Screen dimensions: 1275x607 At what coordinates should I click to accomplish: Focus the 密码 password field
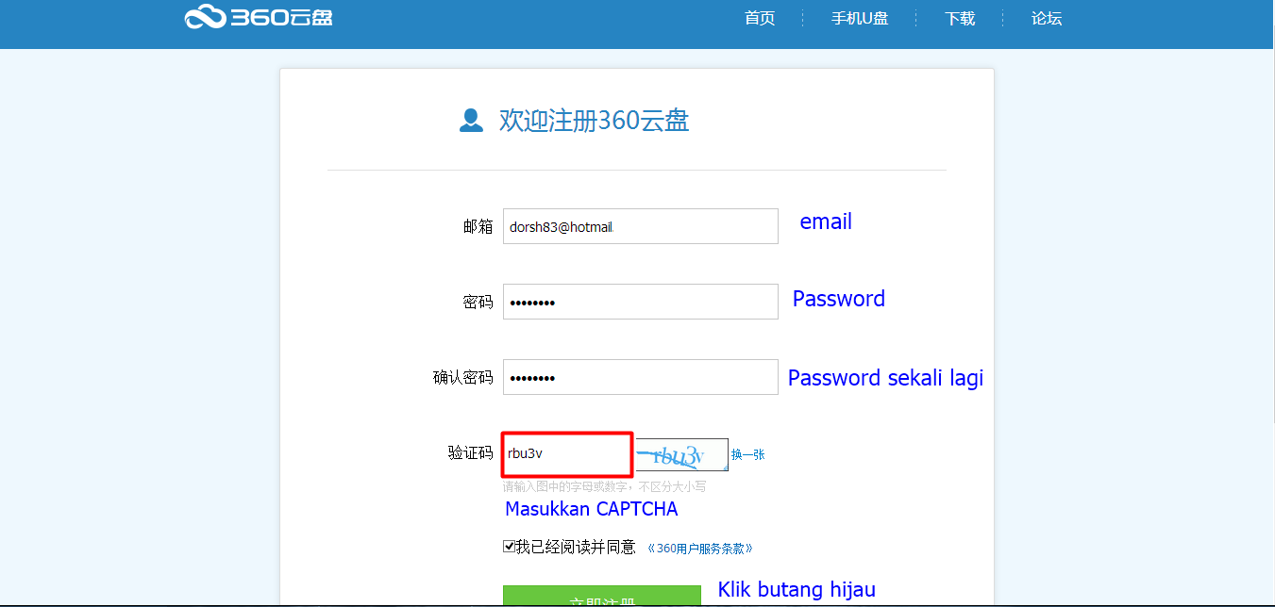[641, 302]
